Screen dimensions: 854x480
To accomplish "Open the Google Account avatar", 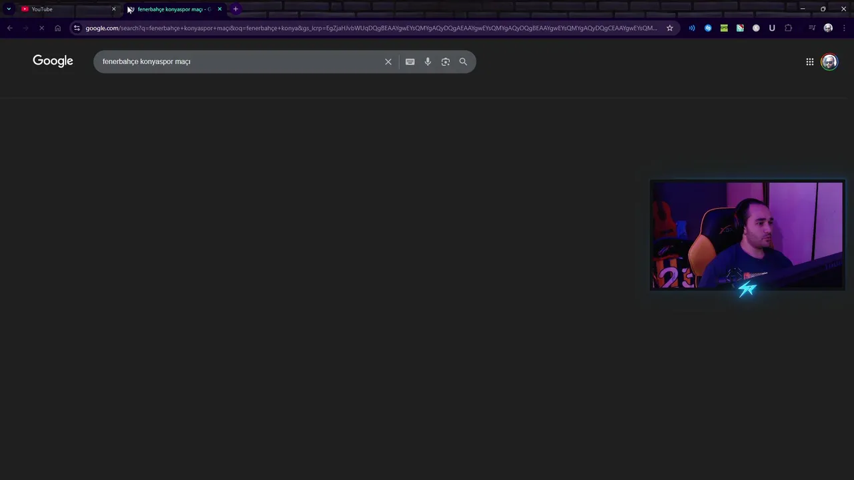I will click(x=829, y=61).
